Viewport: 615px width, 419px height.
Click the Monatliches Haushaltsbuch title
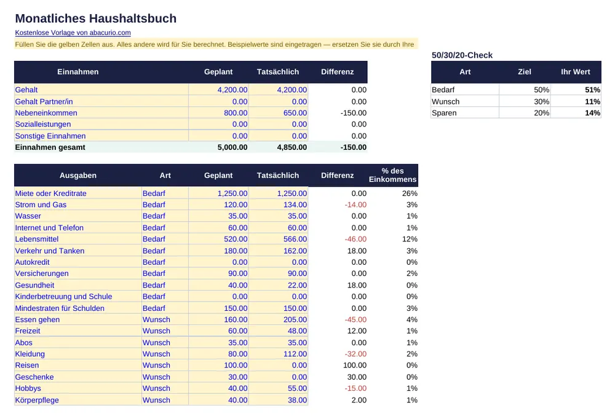(96, 18)
